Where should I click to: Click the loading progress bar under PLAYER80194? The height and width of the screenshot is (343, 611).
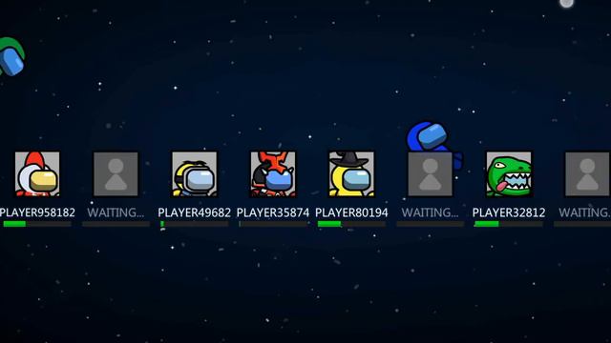coord(351,224)
